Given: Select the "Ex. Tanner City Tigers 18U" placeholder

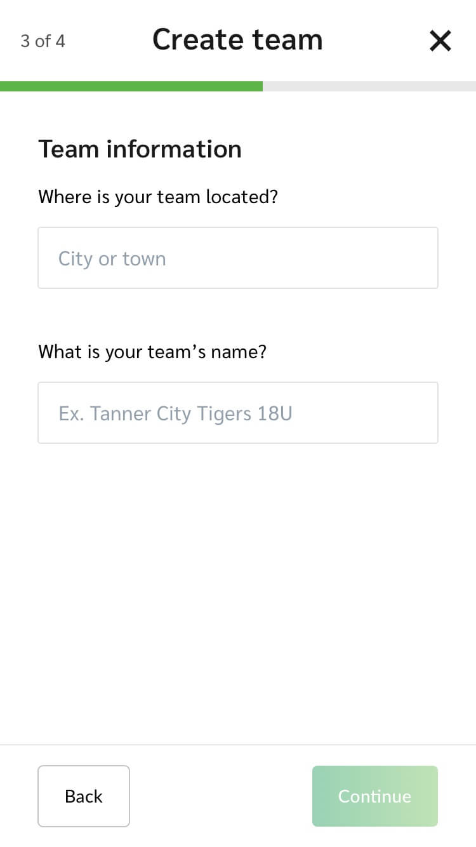Looking at the screenshot, I should pos(175,414).
